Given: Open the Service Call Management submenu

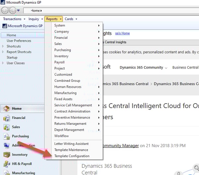Looking at the screenshot, I should (77, 105).
